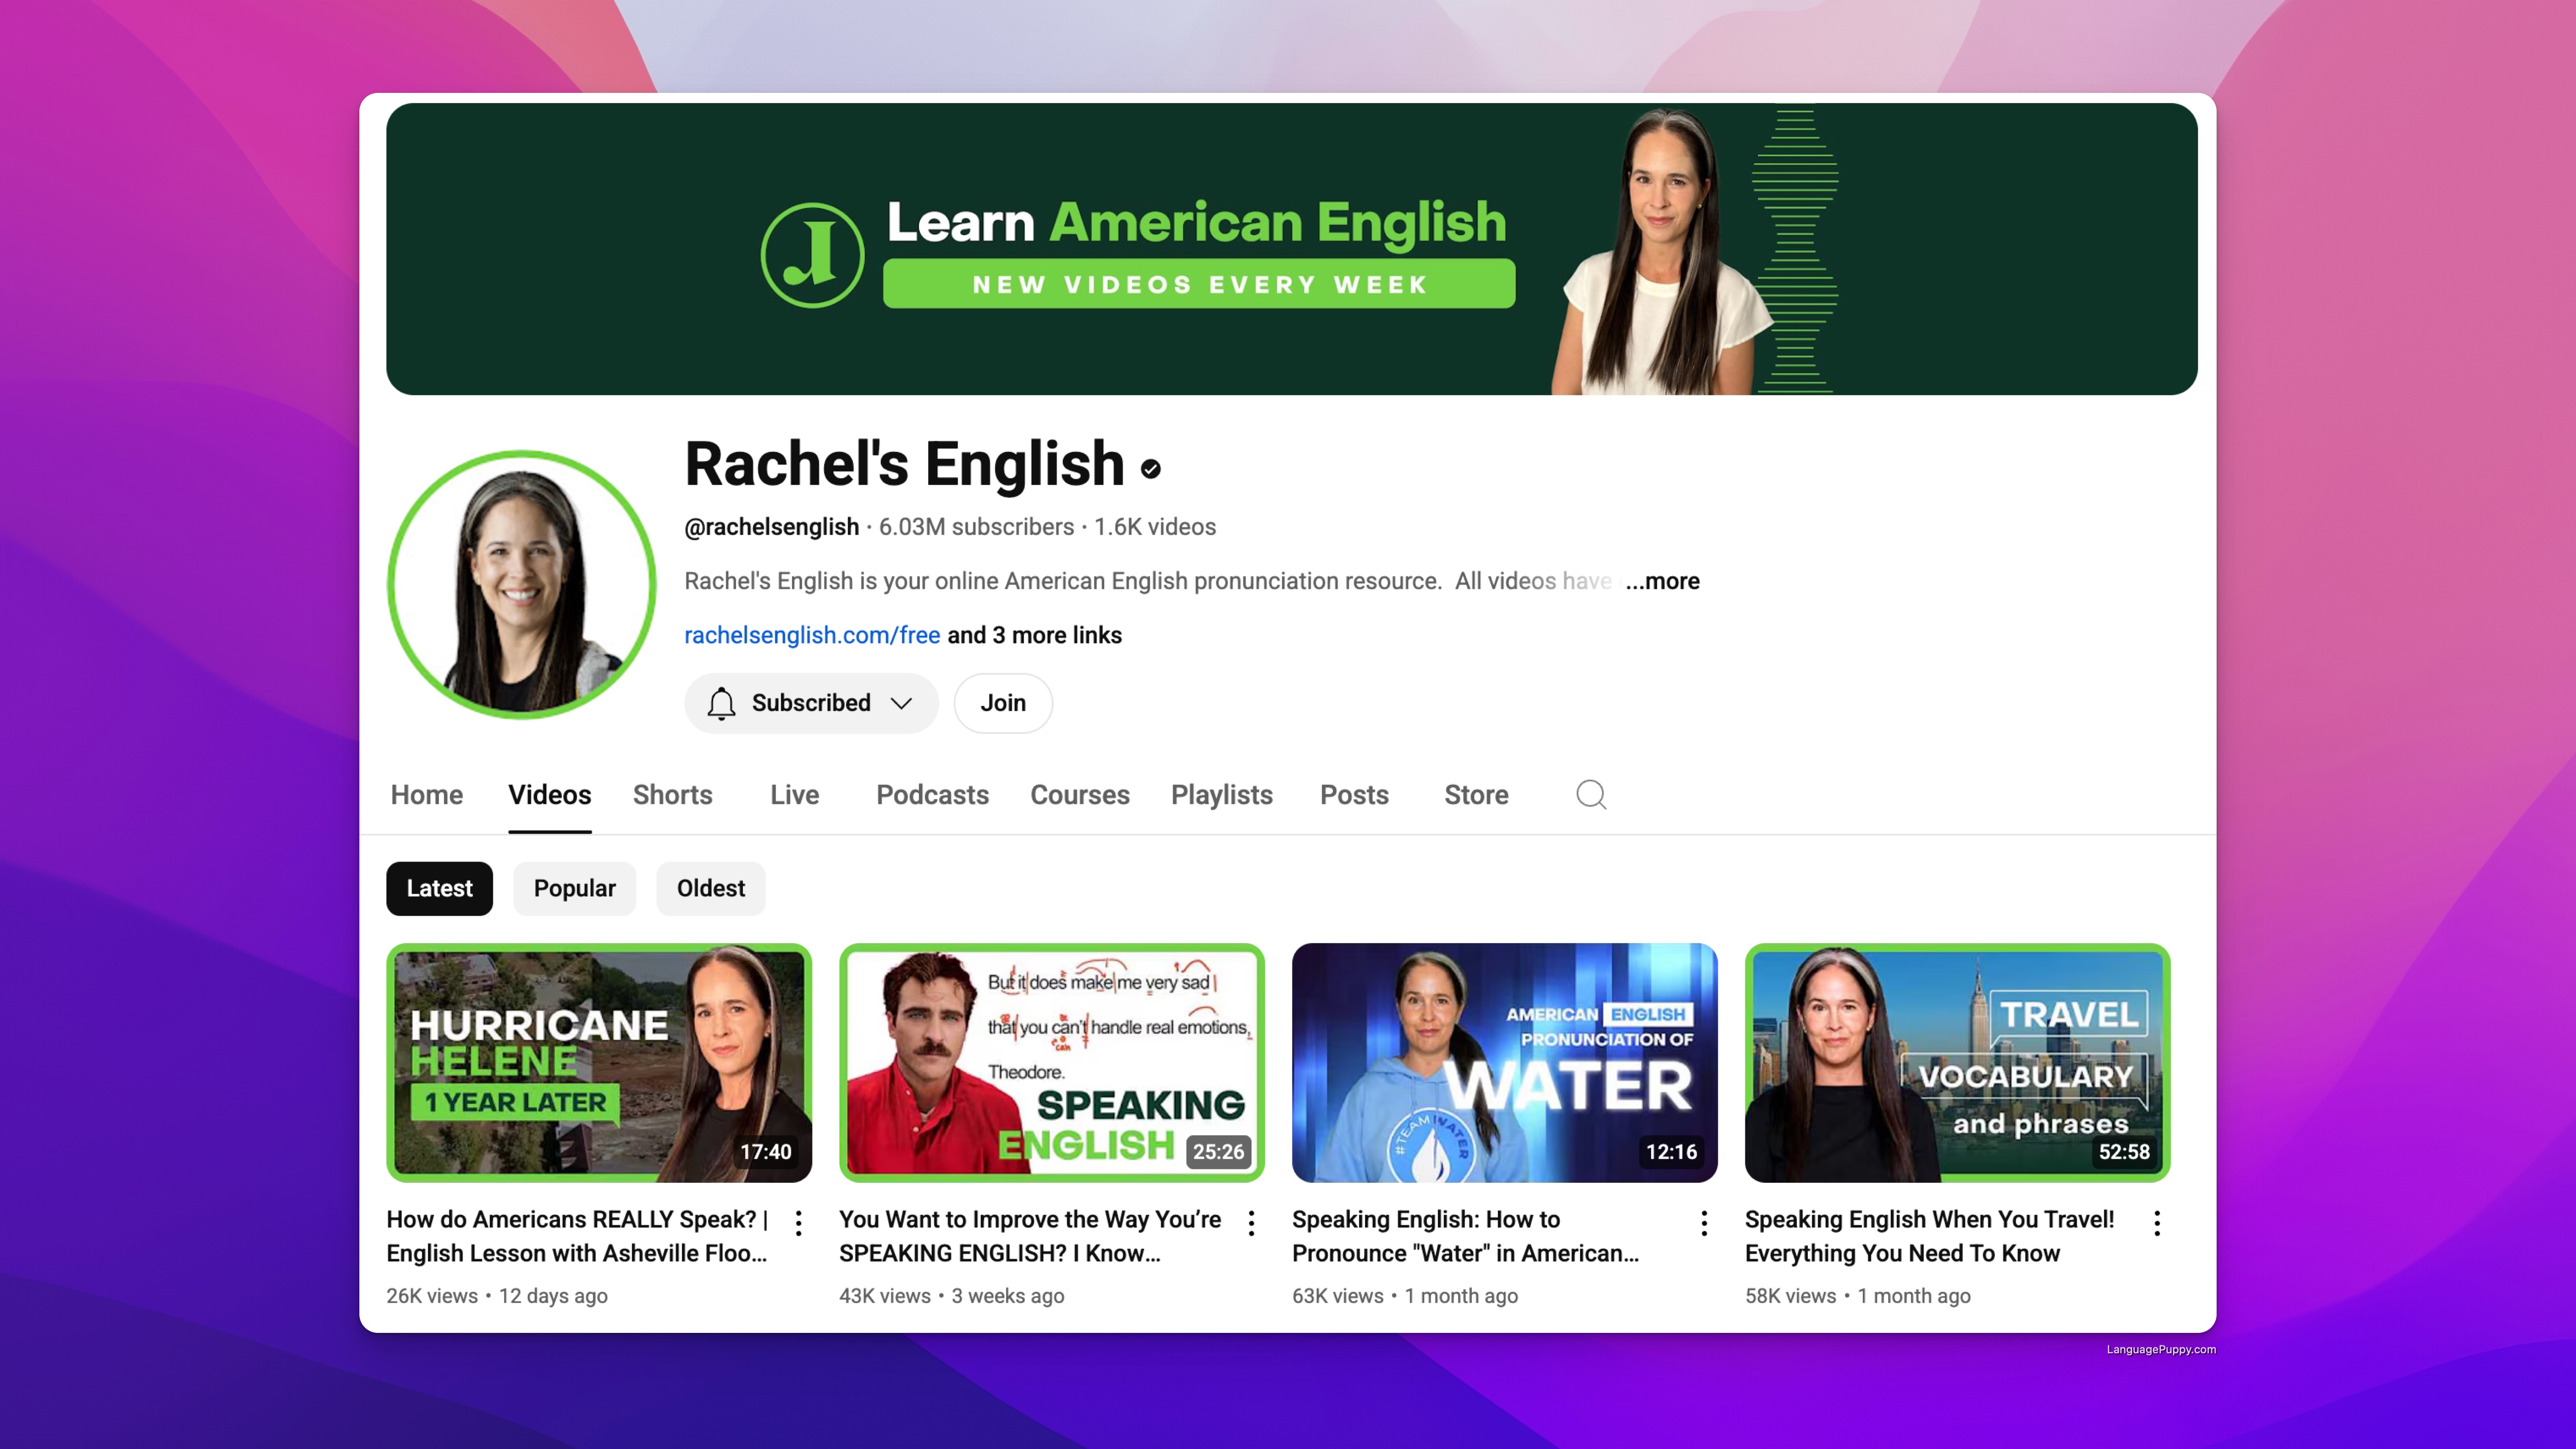Switch to the Posts tab
The height and width of the screenshot is (1449, 2576).
pos(1355,795)
